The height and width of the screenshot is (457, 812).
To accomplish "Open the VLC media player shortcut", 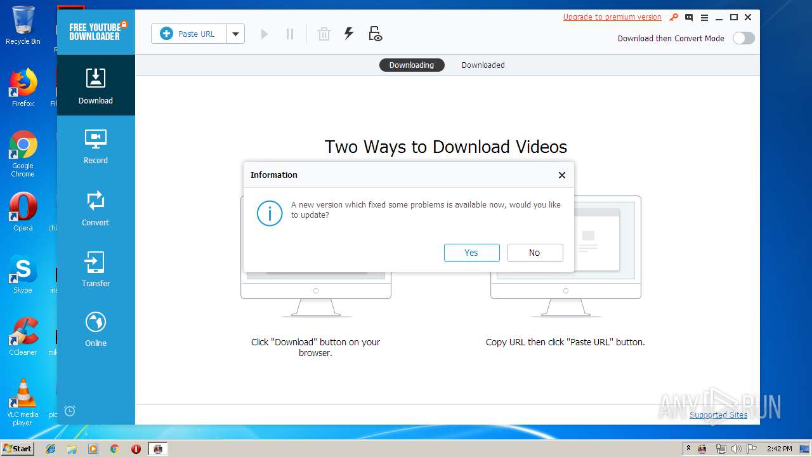I will [x=23, y=402].
